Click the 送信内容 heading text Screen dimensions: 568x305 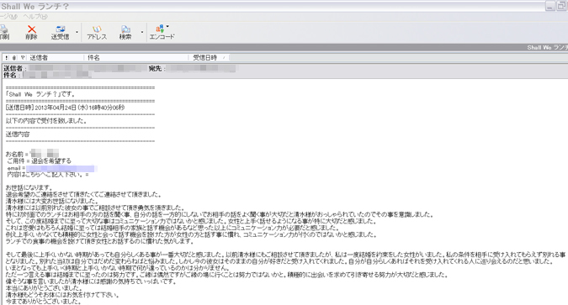pos(18,134)
